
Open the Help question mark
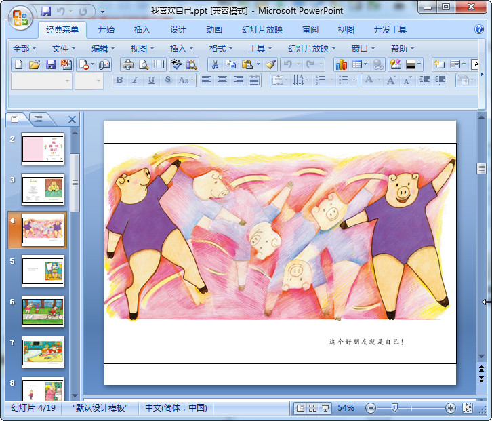click(x=479, y=30)
